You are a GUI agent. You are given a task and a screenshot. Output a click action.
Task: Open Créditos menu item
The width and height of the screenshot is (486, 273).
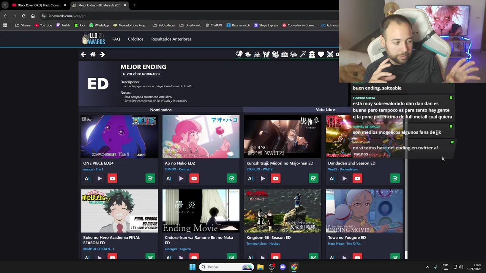(x=136, y=39)
